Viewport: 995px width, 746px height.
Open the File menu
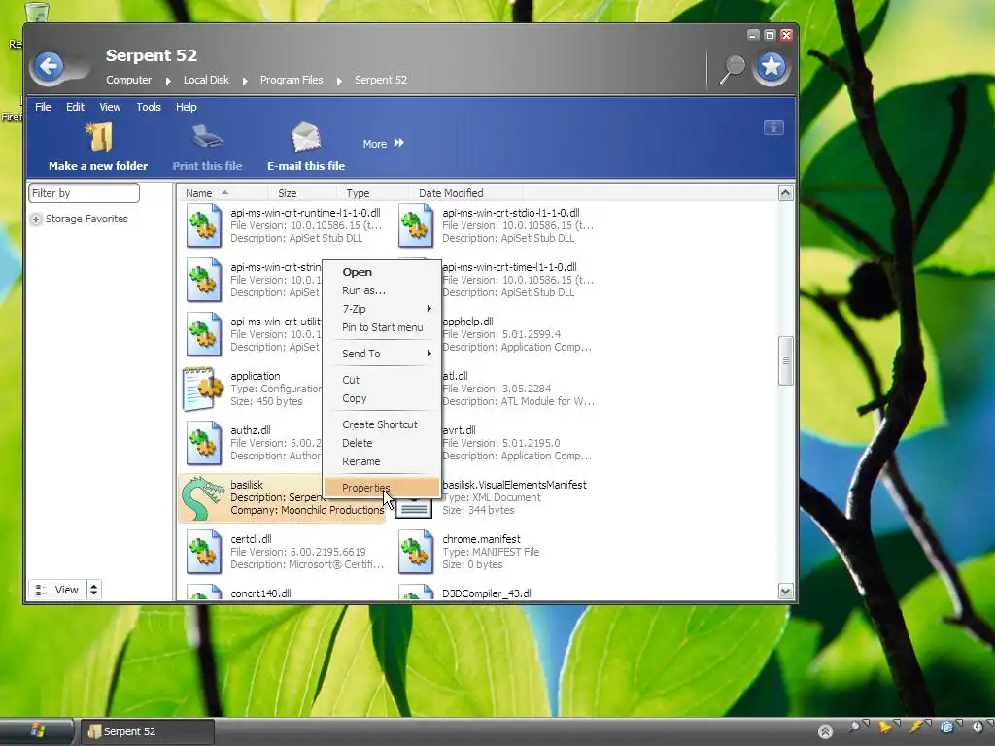click(43, 107)
